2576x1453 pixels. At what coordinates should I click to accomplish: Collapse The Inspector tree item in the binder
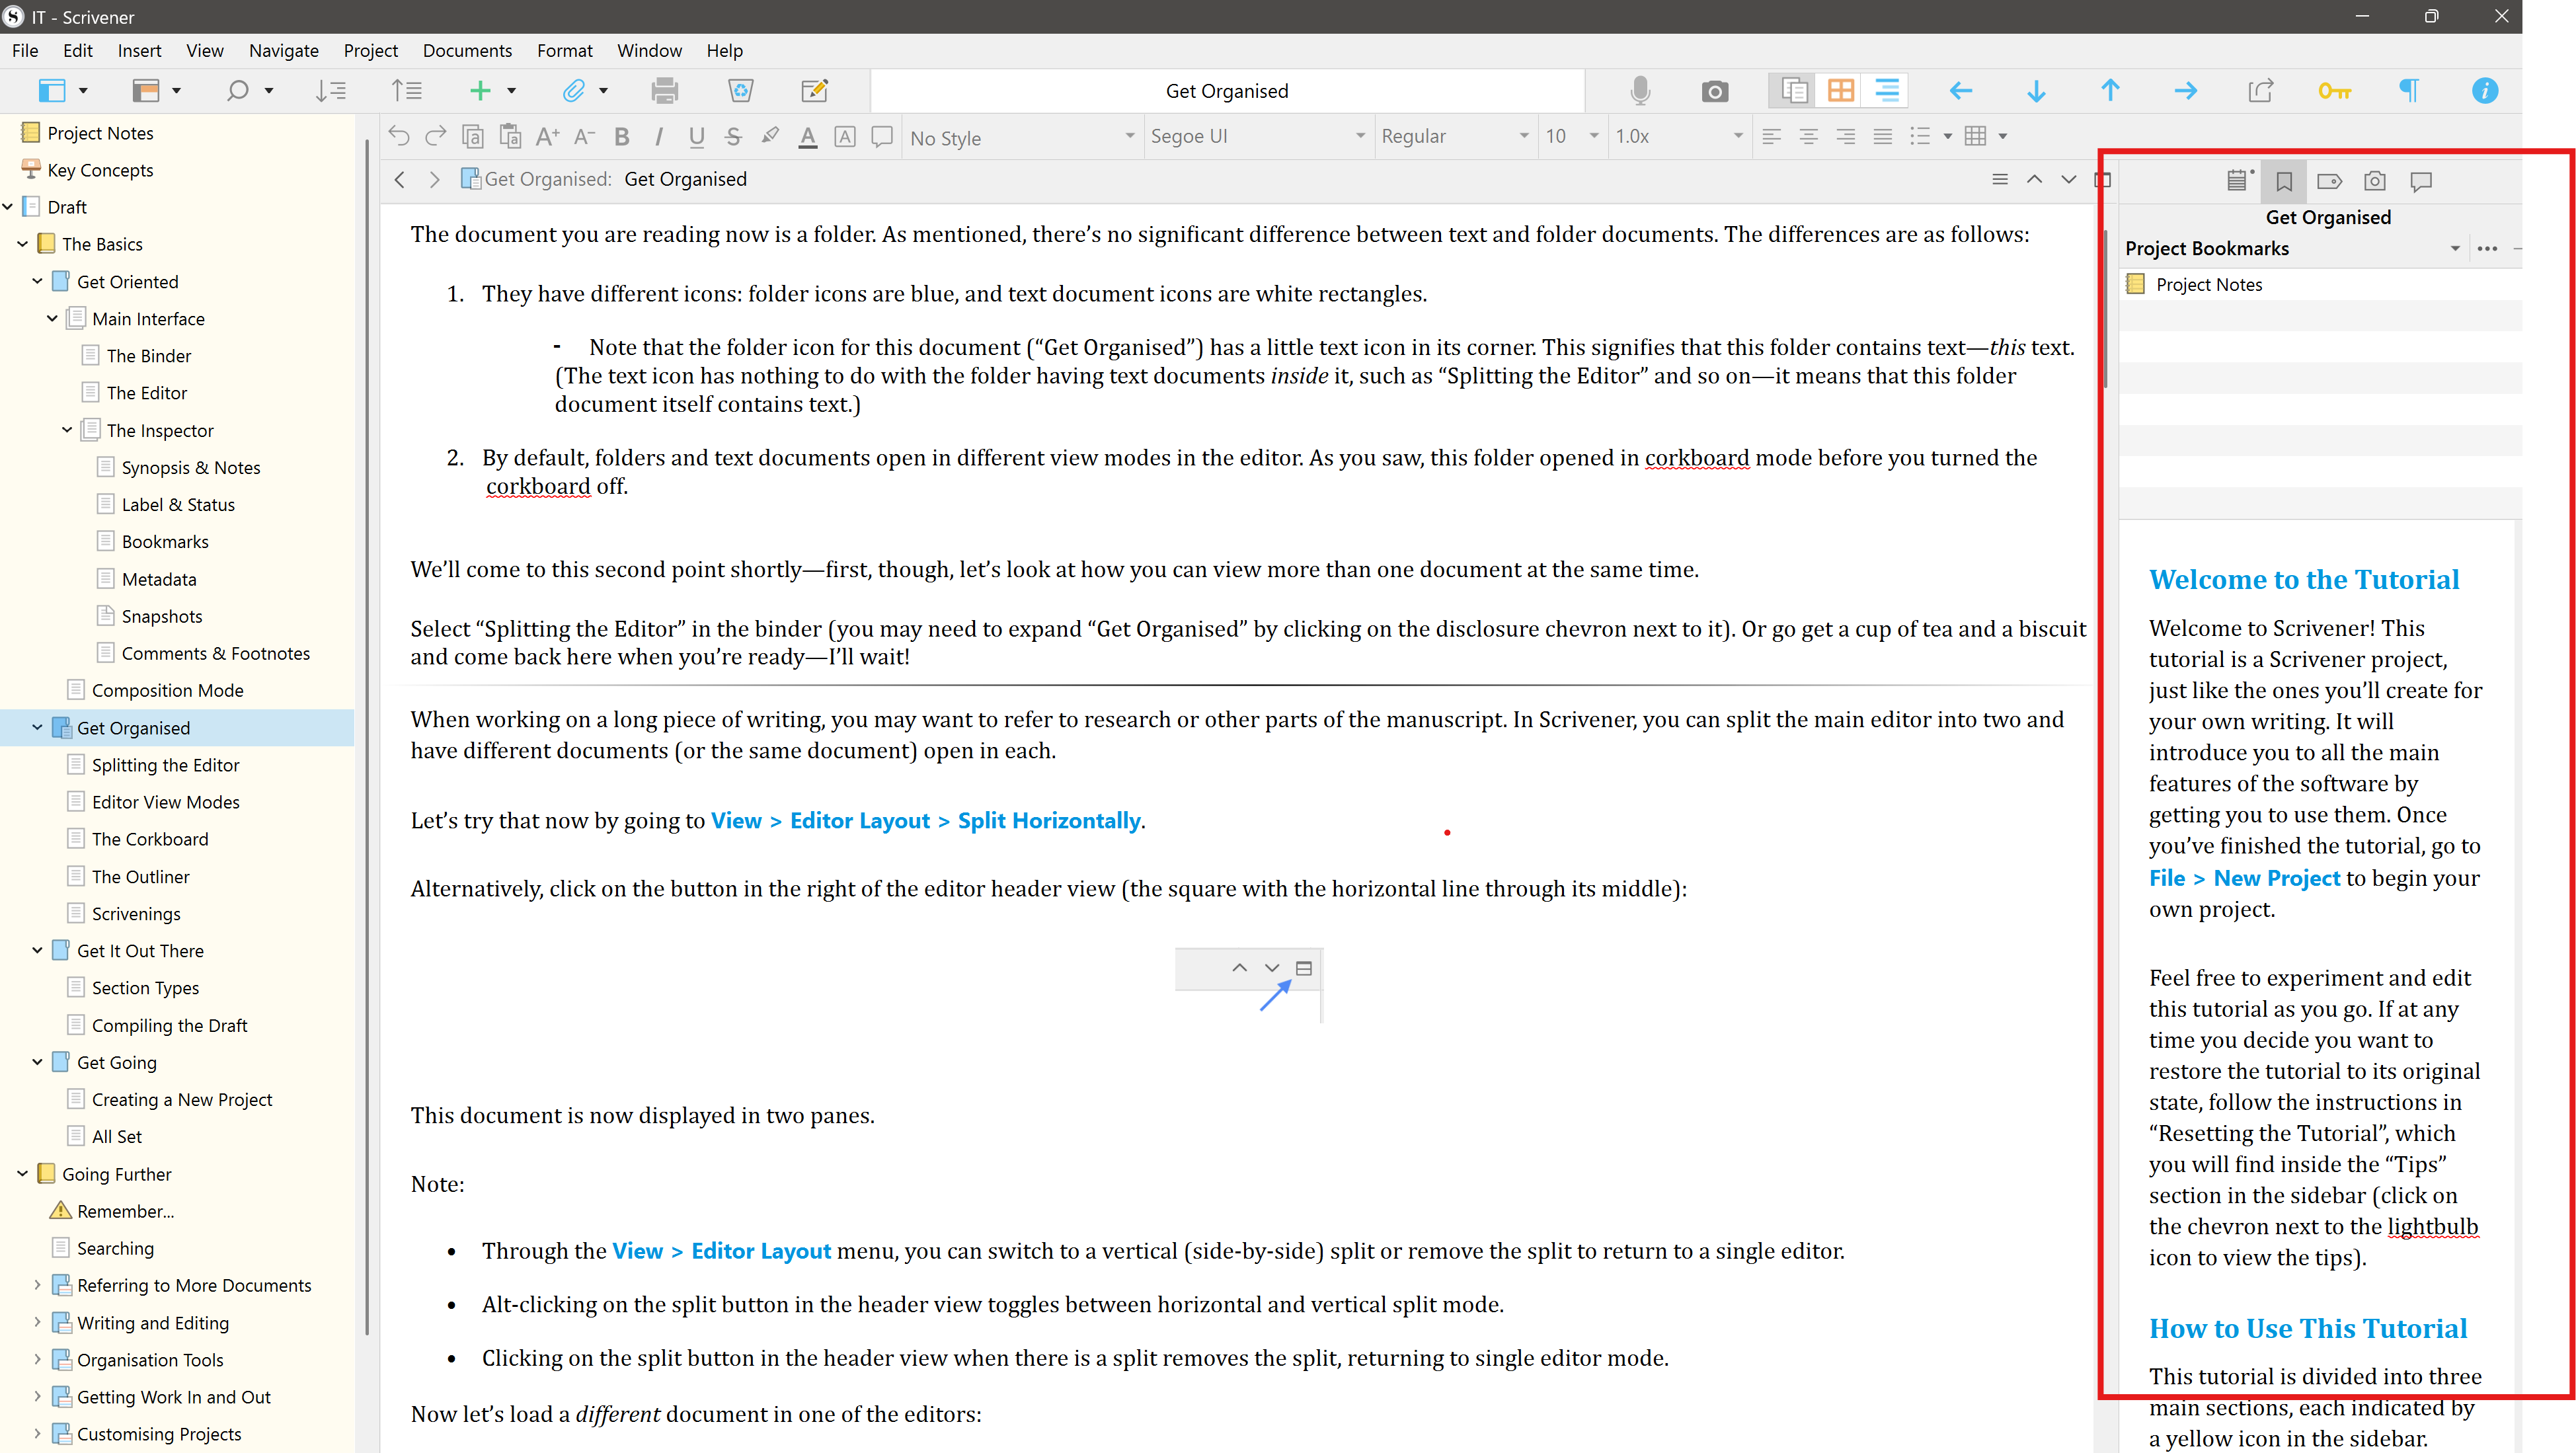click(67, 430)
